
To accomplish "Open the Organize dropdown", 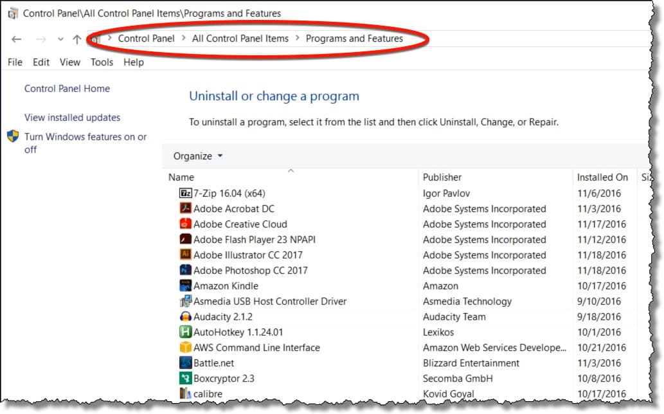I will click(x=198, y=156).
